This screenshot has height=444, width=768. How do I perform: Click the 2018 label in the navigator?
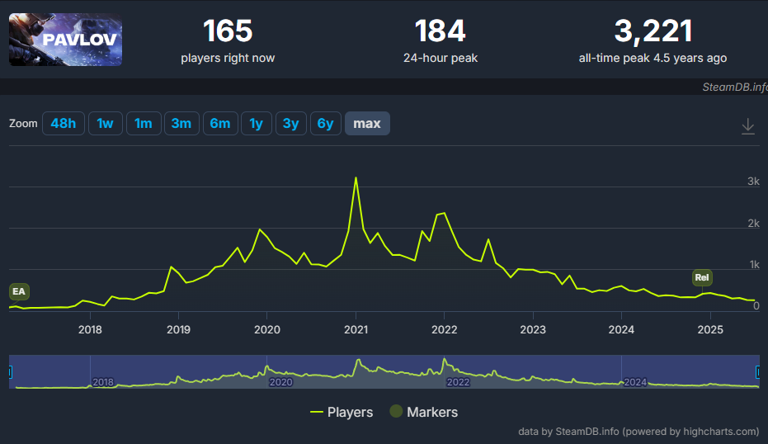tap(103, 382)
